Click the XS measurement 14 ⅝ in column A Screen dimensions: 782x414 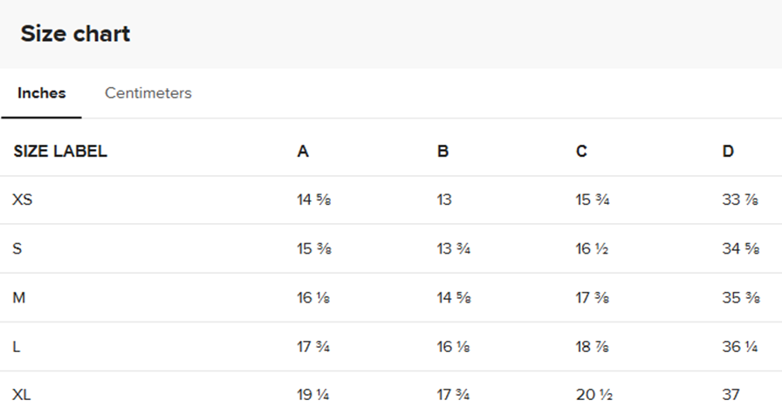coord(314,200)
